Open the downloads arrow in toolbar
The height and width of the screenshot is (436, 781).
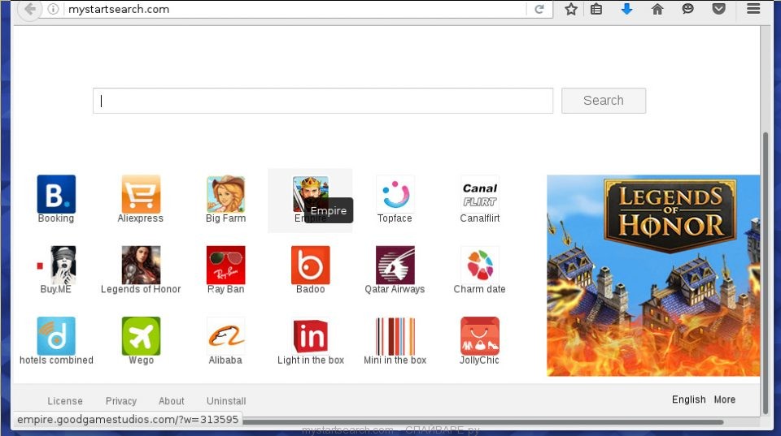coord(626,10)
